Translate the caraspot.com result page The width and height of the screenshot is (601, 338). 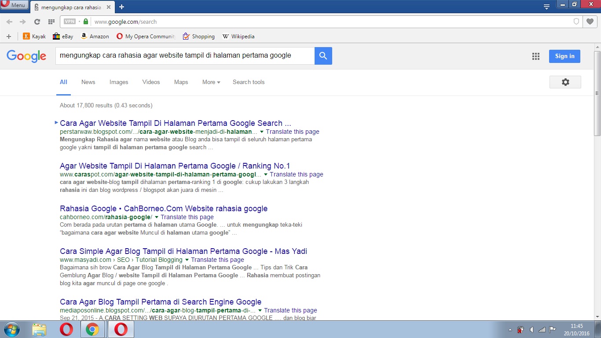(297, 174)
